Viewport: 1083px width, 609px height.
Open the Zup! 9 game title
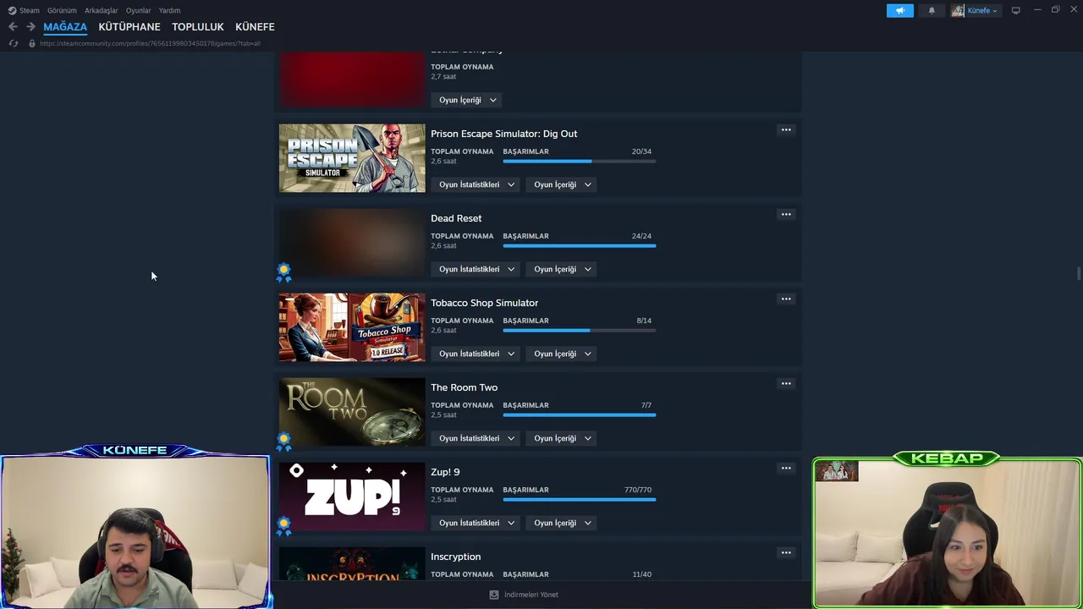coord(445,472)
